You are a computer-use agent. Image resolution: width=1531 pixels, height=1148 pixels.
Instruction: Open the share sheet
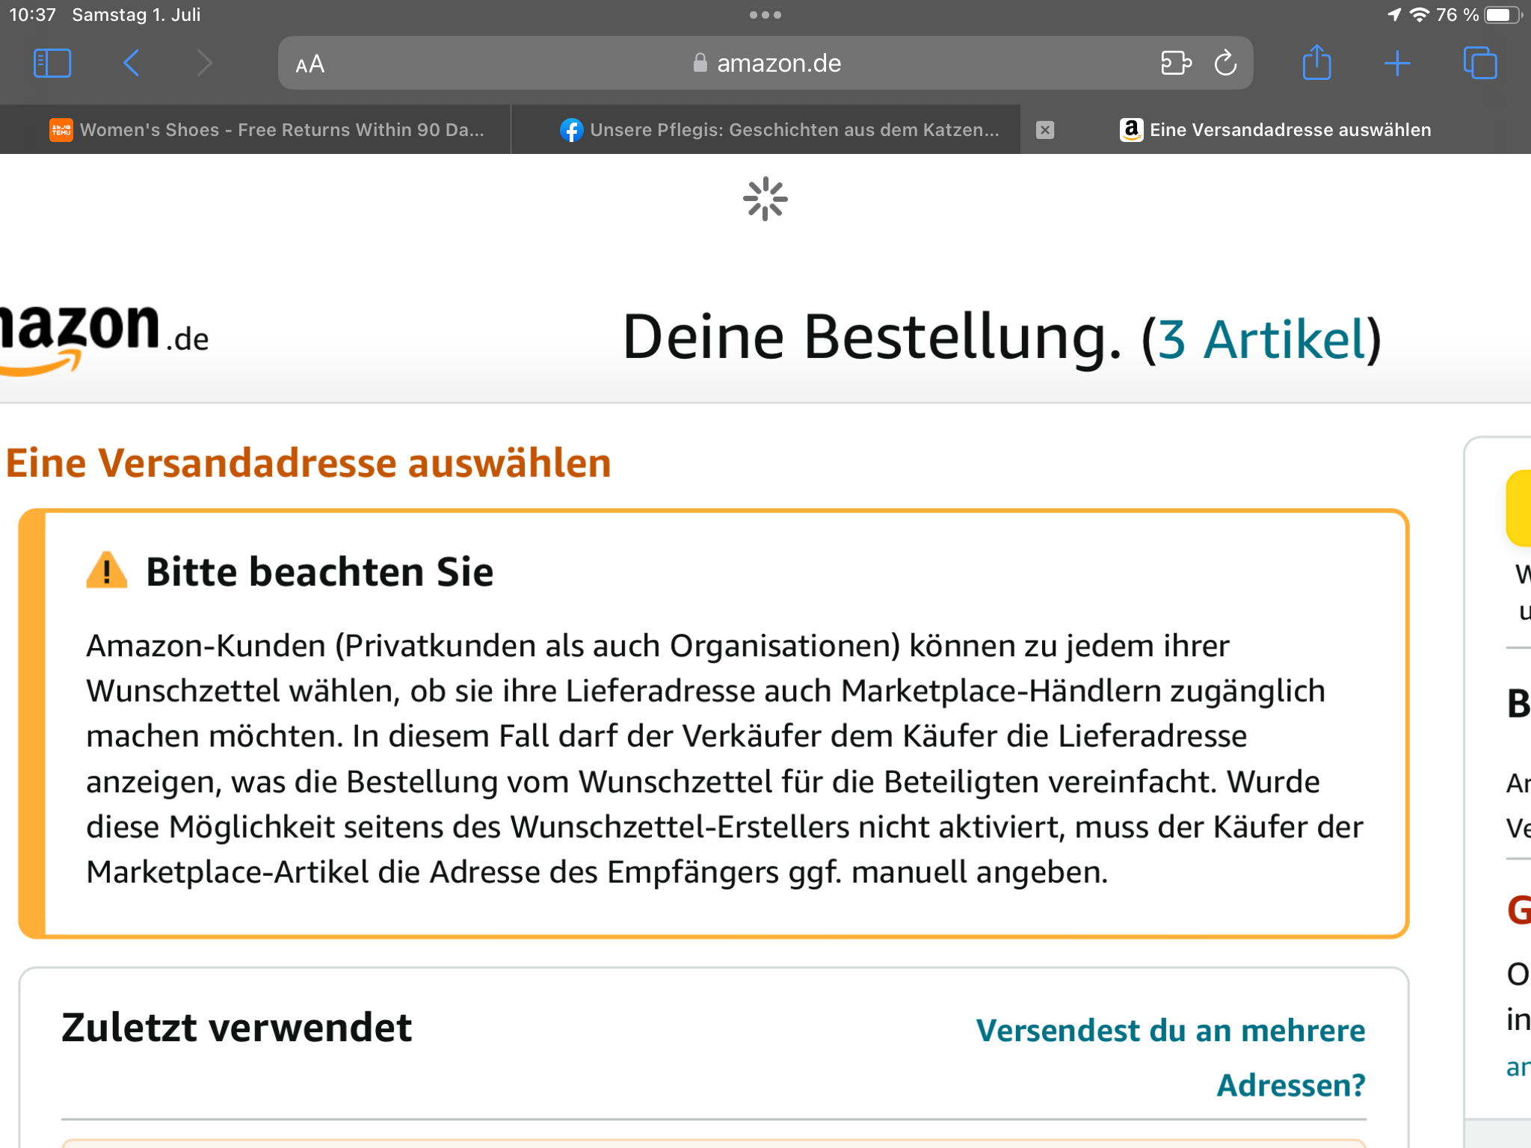(1316, 63)
